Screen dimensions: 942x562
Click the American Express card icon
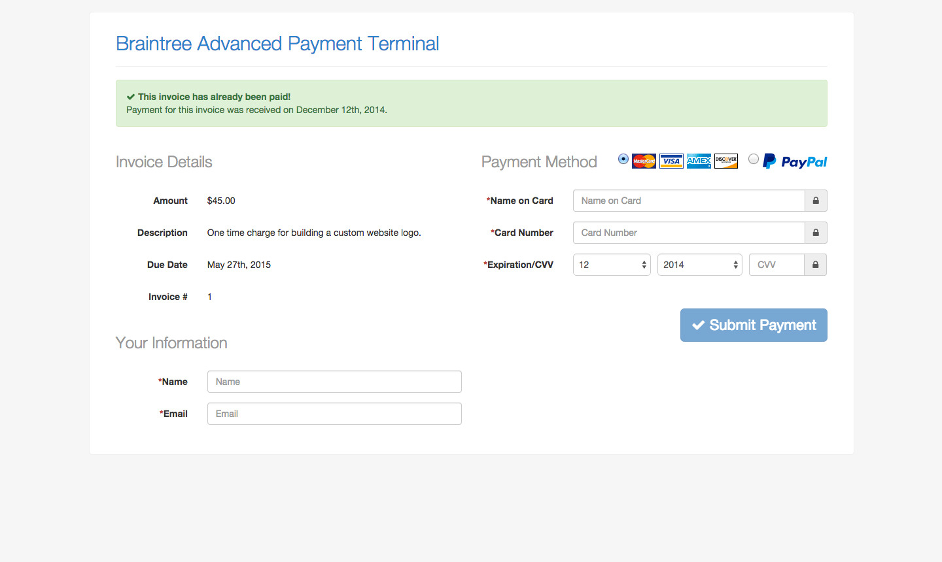(x=699, y=161)
